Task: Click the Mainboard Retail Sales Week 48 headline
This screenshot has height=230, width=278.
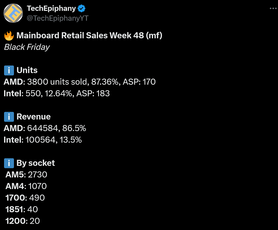Action: point(89,35)
